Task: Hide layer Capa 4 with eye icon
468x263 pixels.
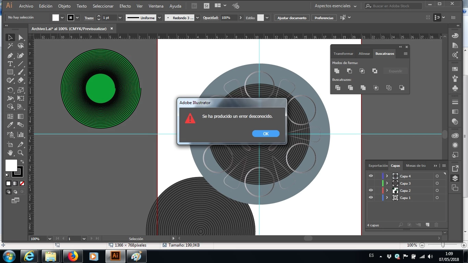Action: coord(371,176)
